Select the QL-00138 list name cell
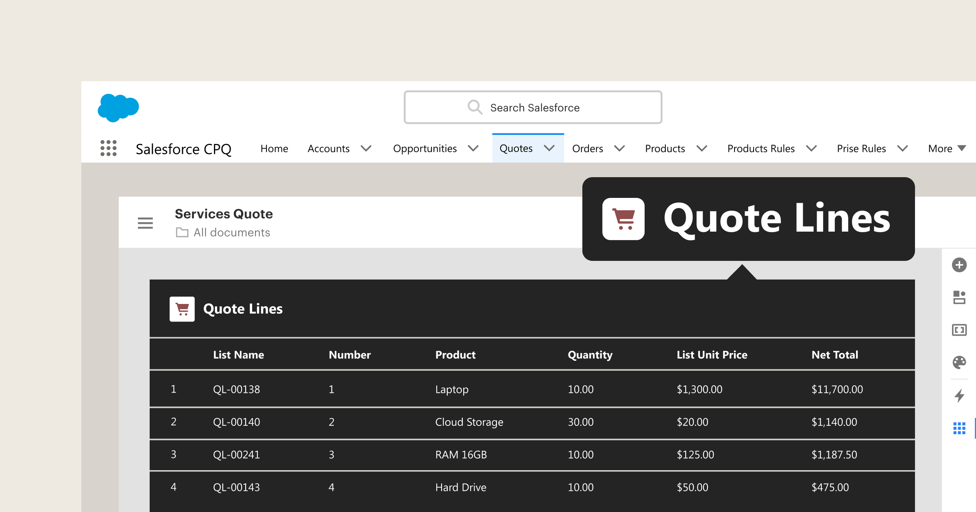Screen dimensions: 976x512 pos(237,389)
